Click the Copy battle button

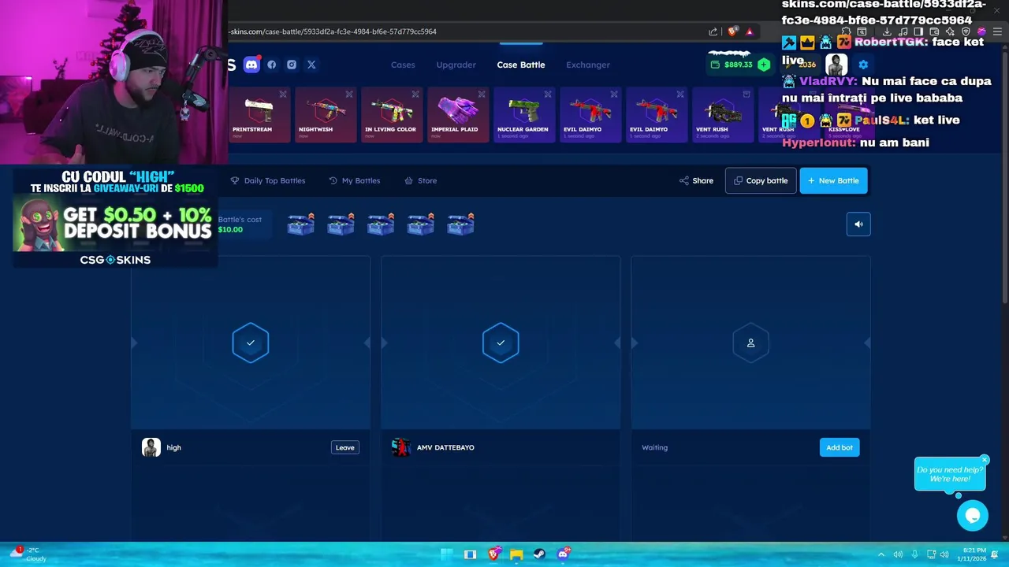pos(761,180)
